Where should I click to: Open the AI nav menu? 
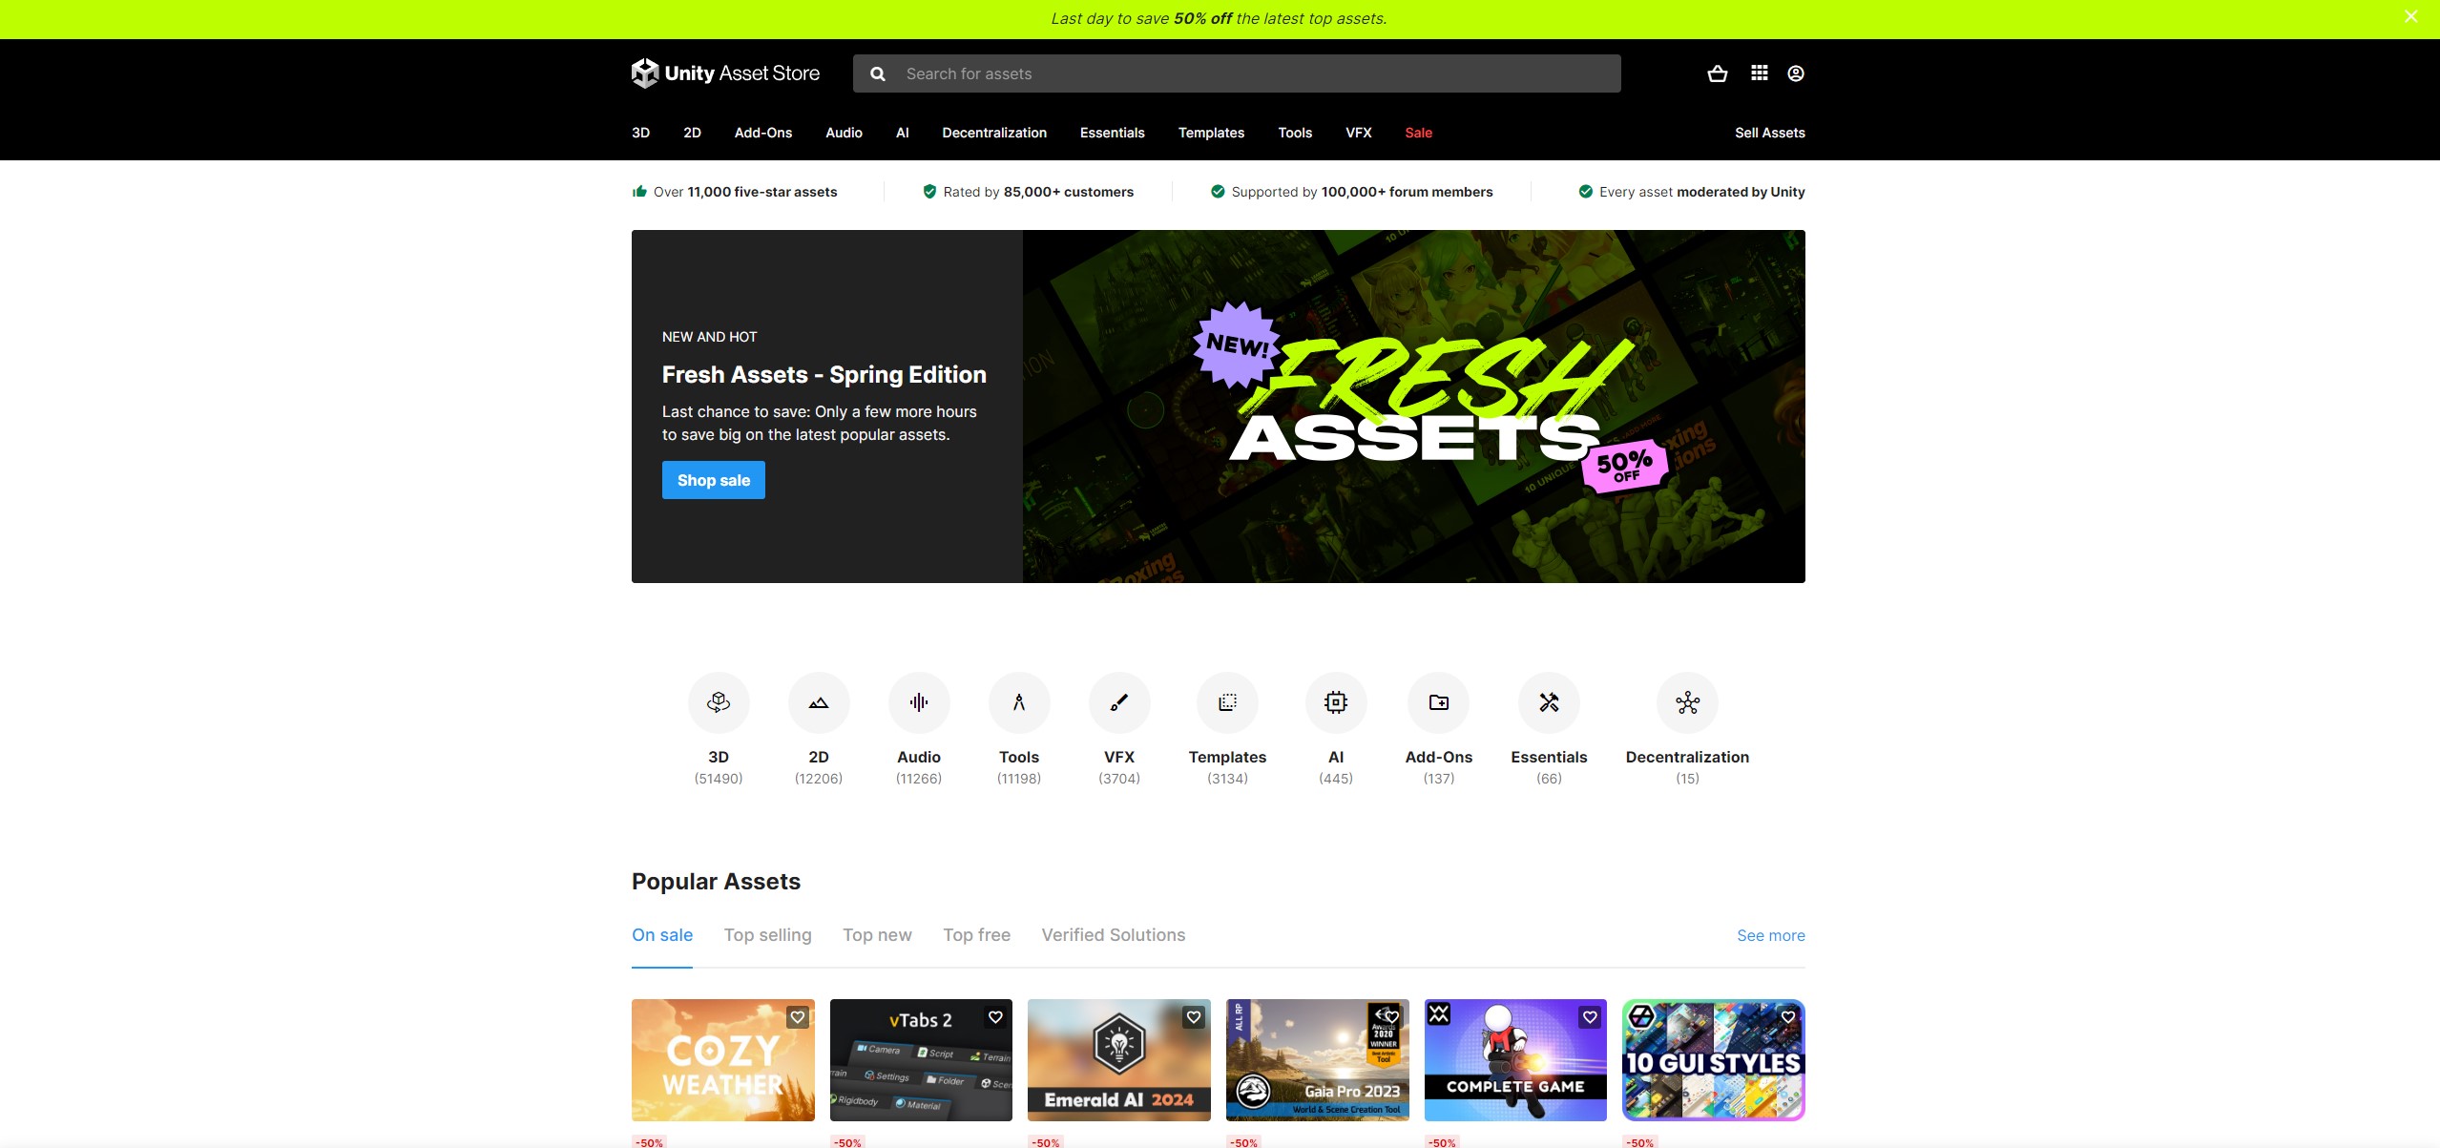click(903, 133)
